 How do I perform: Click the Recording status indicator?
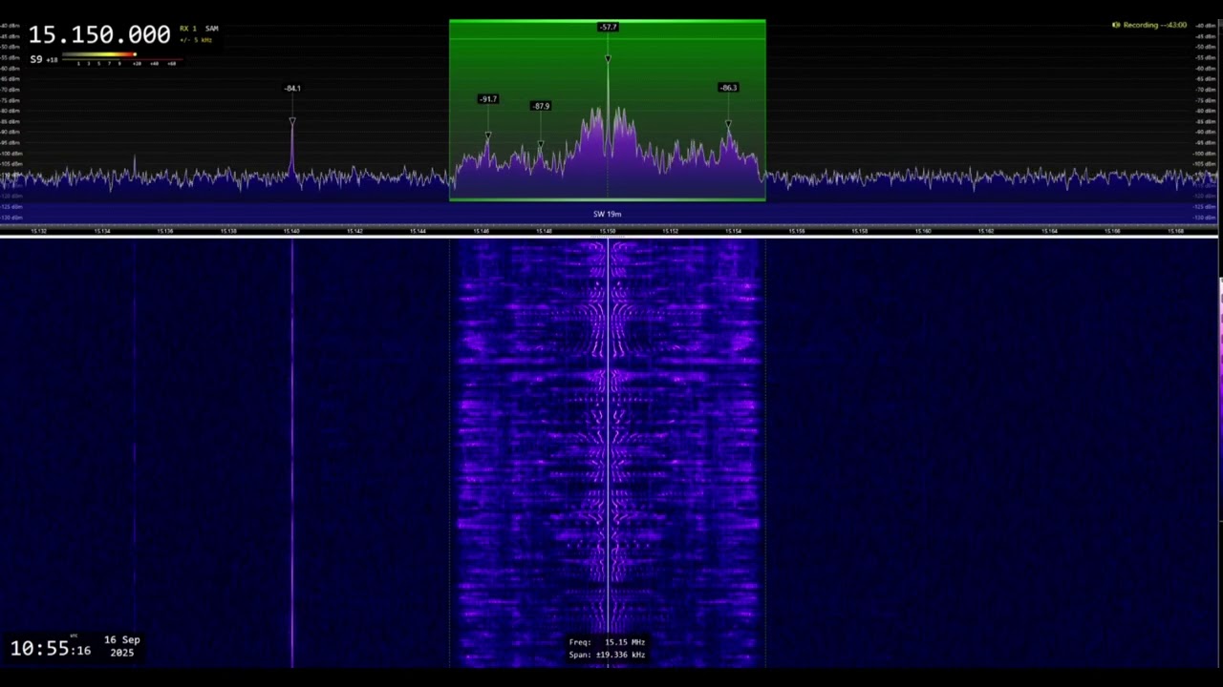[x=1149, y=25]
